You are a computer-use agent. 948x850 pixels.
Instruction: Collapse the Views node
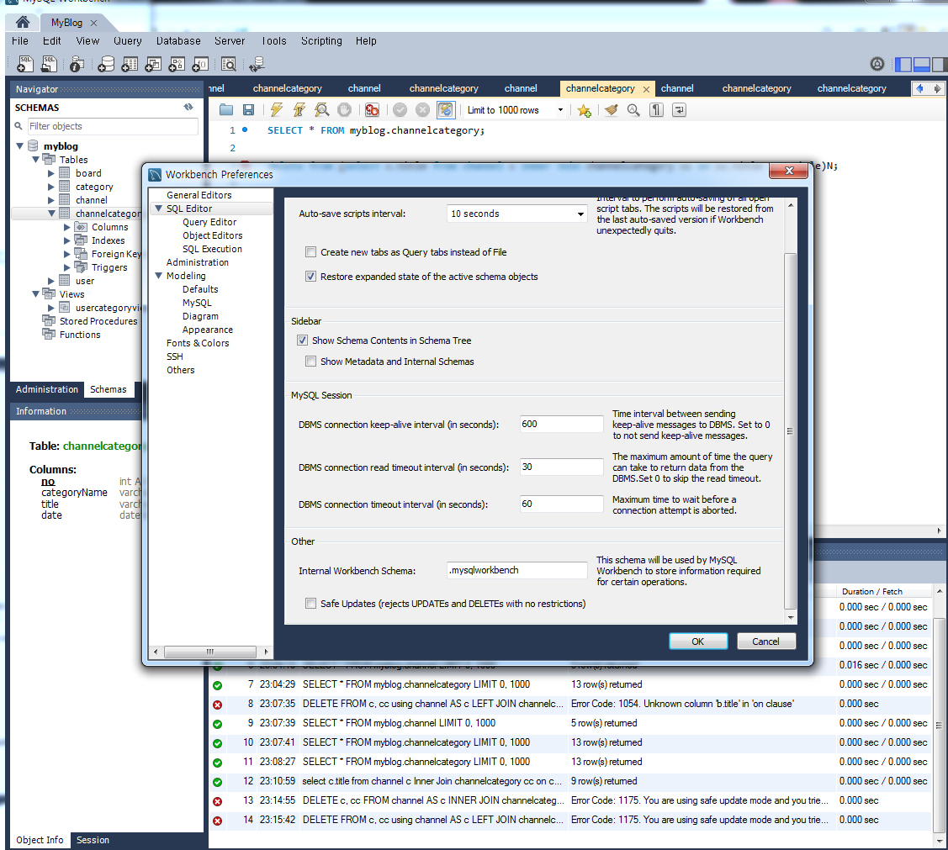pyautogui.click(x=35, y=294)
